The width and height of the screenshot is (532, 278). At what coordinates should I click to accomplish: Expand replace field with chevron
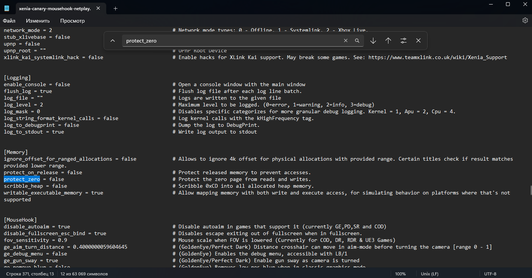[x=113, y=41]
